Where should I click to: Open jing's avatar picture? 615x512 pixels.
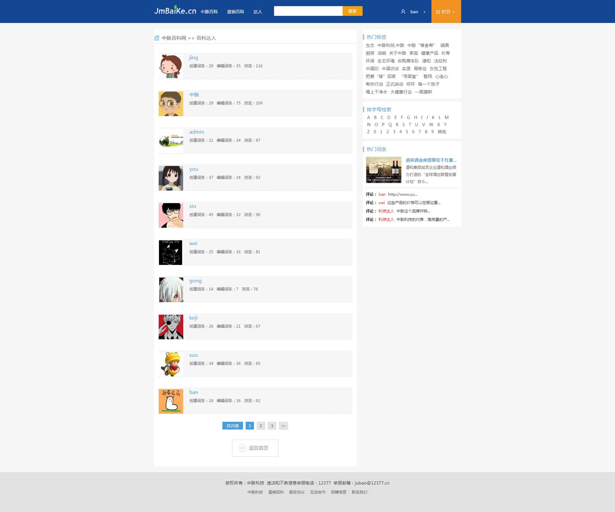(x=171, y=66)
